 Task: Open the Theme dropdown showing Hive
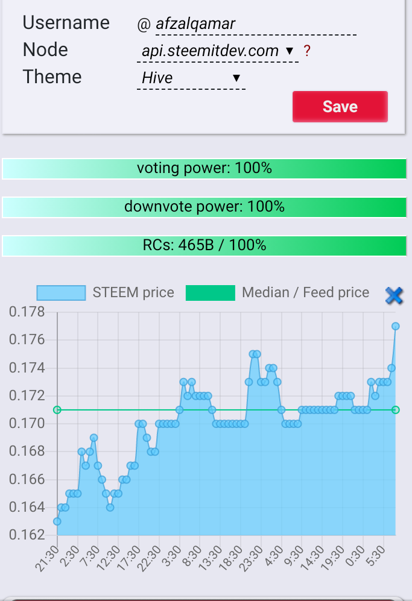point(191,78)
